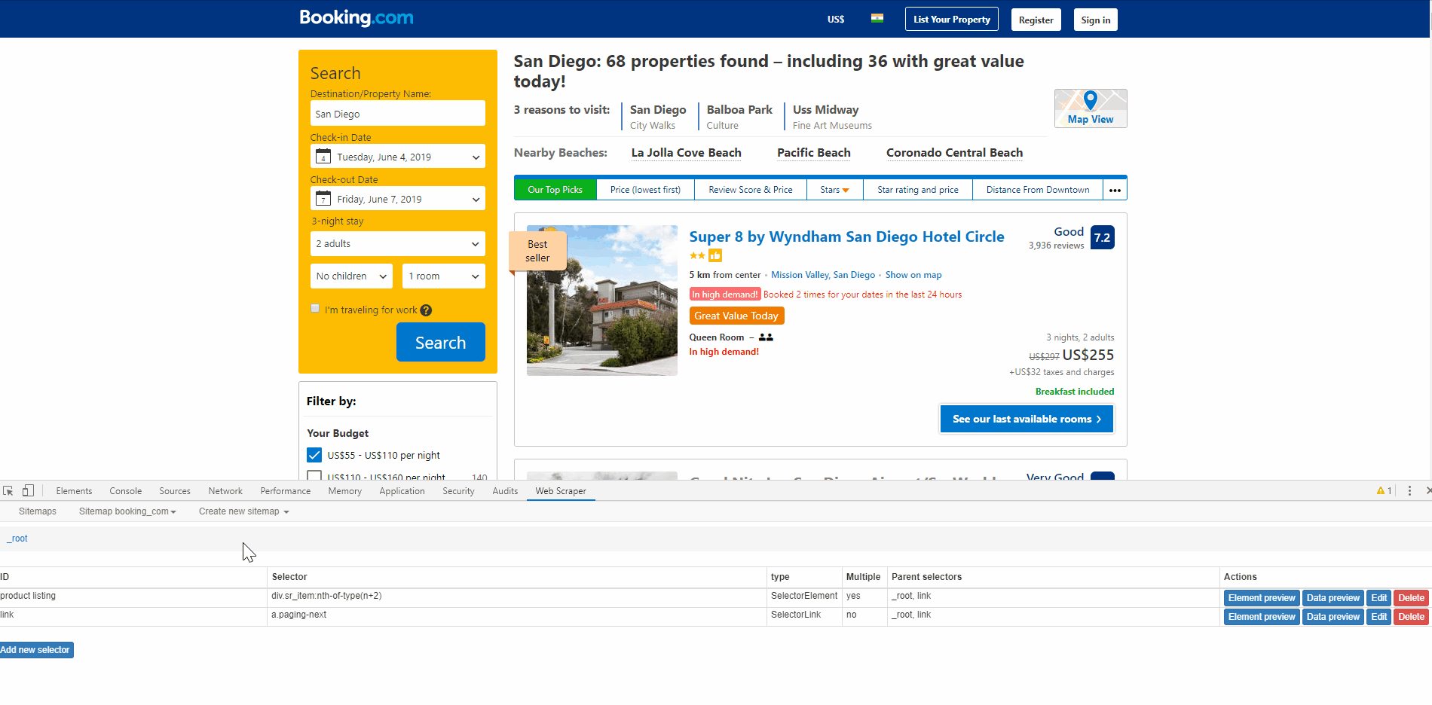
Task: Switch to the Web Scraper tab
Action: point(561,491)
